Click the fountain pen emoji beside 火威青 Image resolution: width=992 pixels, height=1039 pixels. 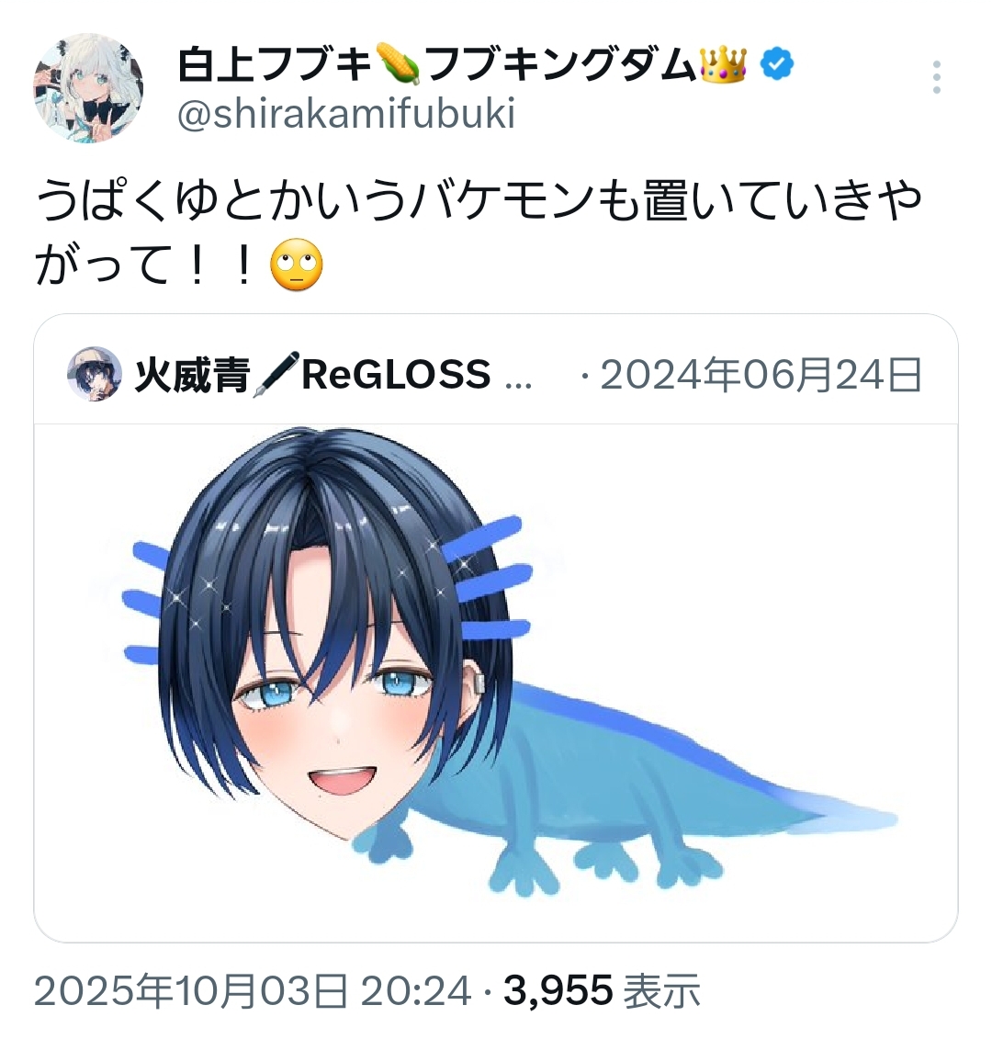tap(275, 375)
